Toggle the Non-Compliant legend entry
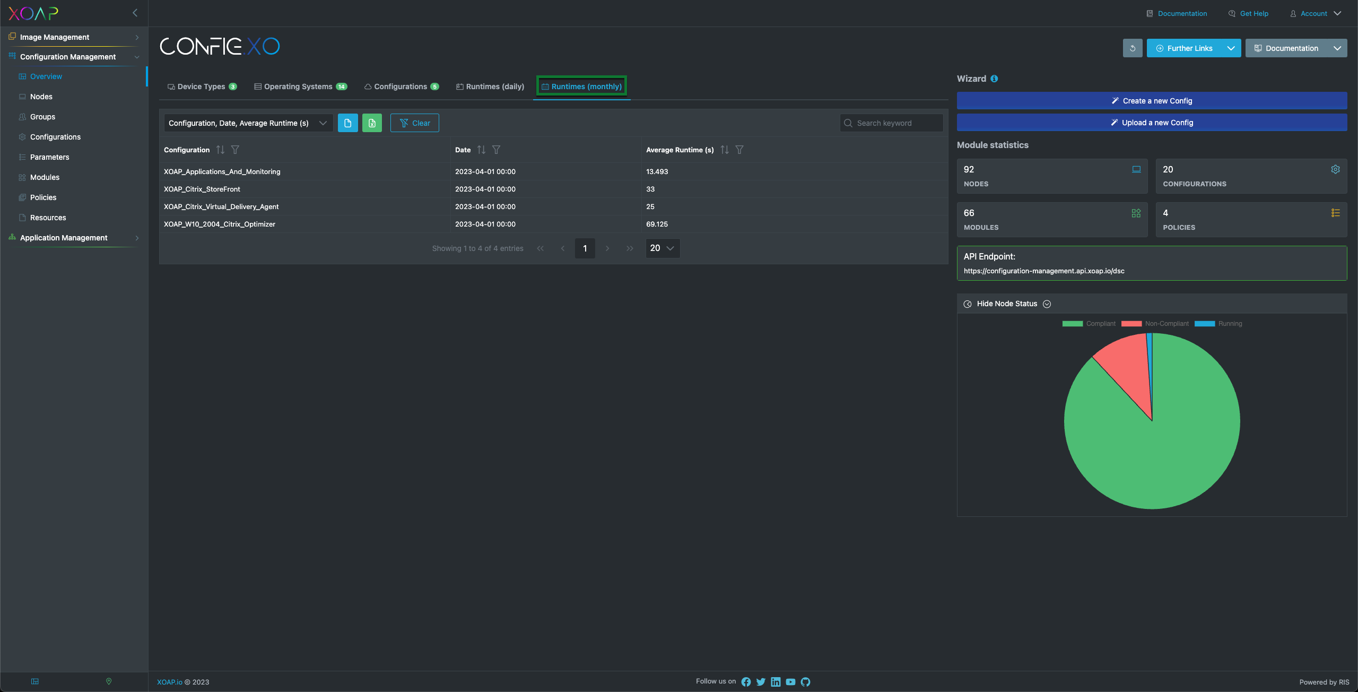Screen dimensions: 1358x692 [x=1155, y=324]
